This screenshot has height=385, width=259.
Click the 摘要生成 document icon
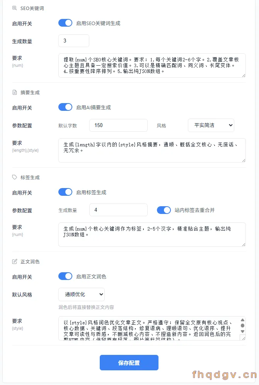pyautogui.click(x=15, y=92)
